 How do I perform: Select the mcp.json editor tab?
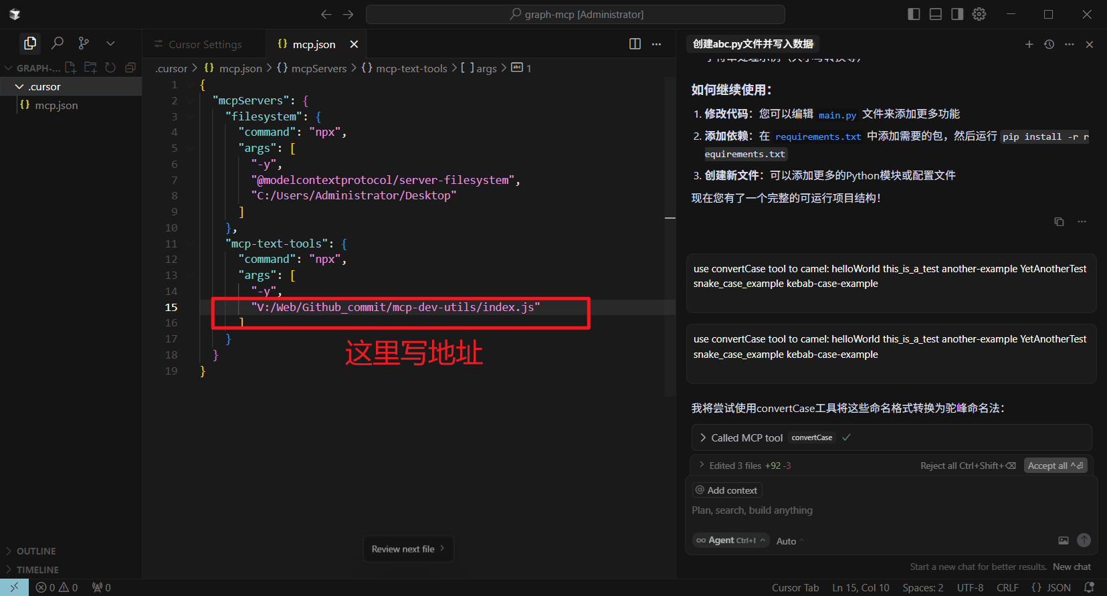(314, 44)
